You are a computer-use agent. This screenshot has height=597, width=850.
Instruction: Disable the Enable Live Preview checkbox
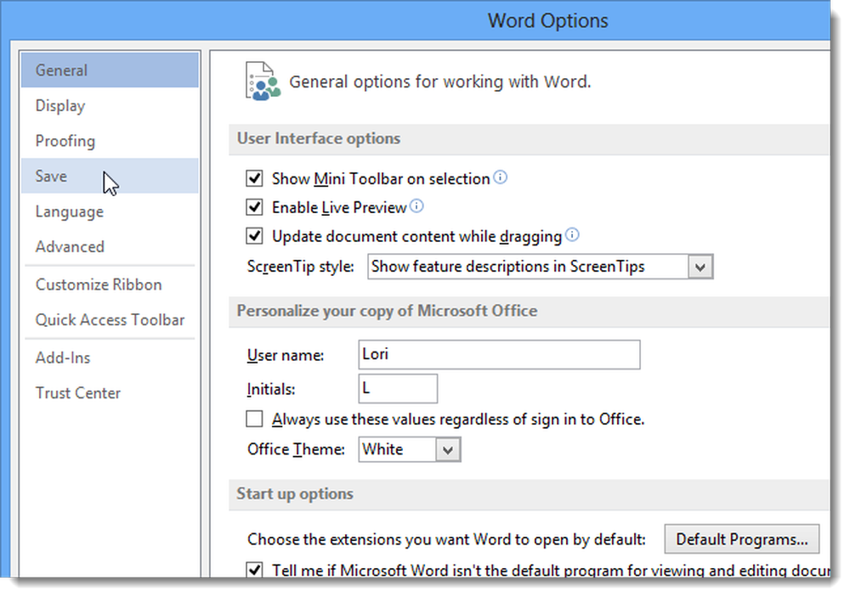(x=254, y=207)
